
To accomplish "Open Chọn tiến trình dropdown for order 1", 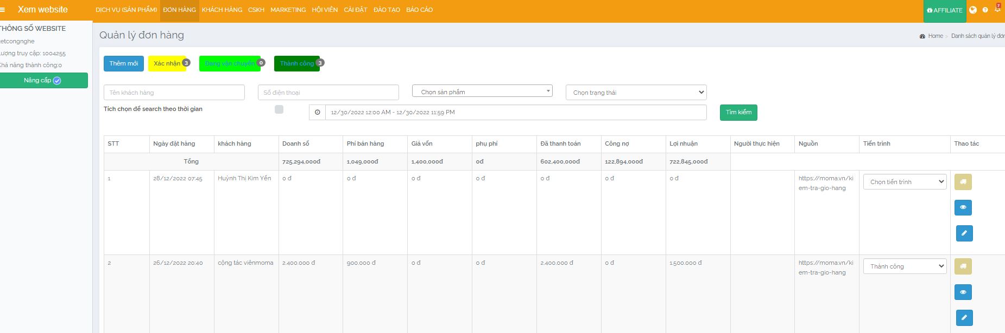I will click(x=905, y=182).
